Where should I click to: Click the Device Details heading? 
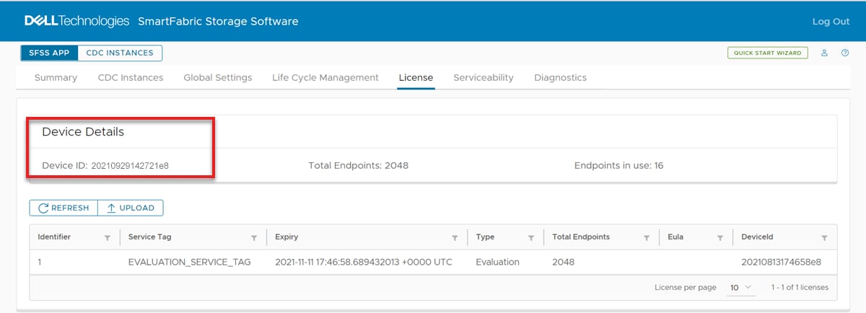[83, 132]
